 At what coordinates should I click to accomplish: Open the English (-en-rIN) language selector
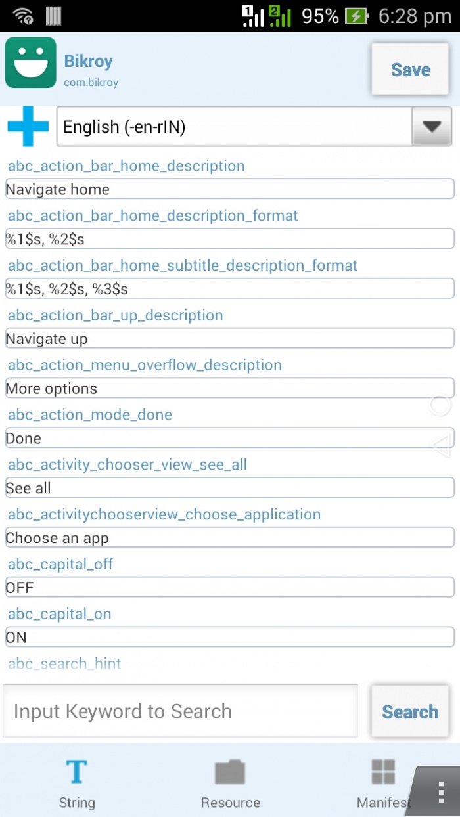pyautogui.click(x=234, y=127)
